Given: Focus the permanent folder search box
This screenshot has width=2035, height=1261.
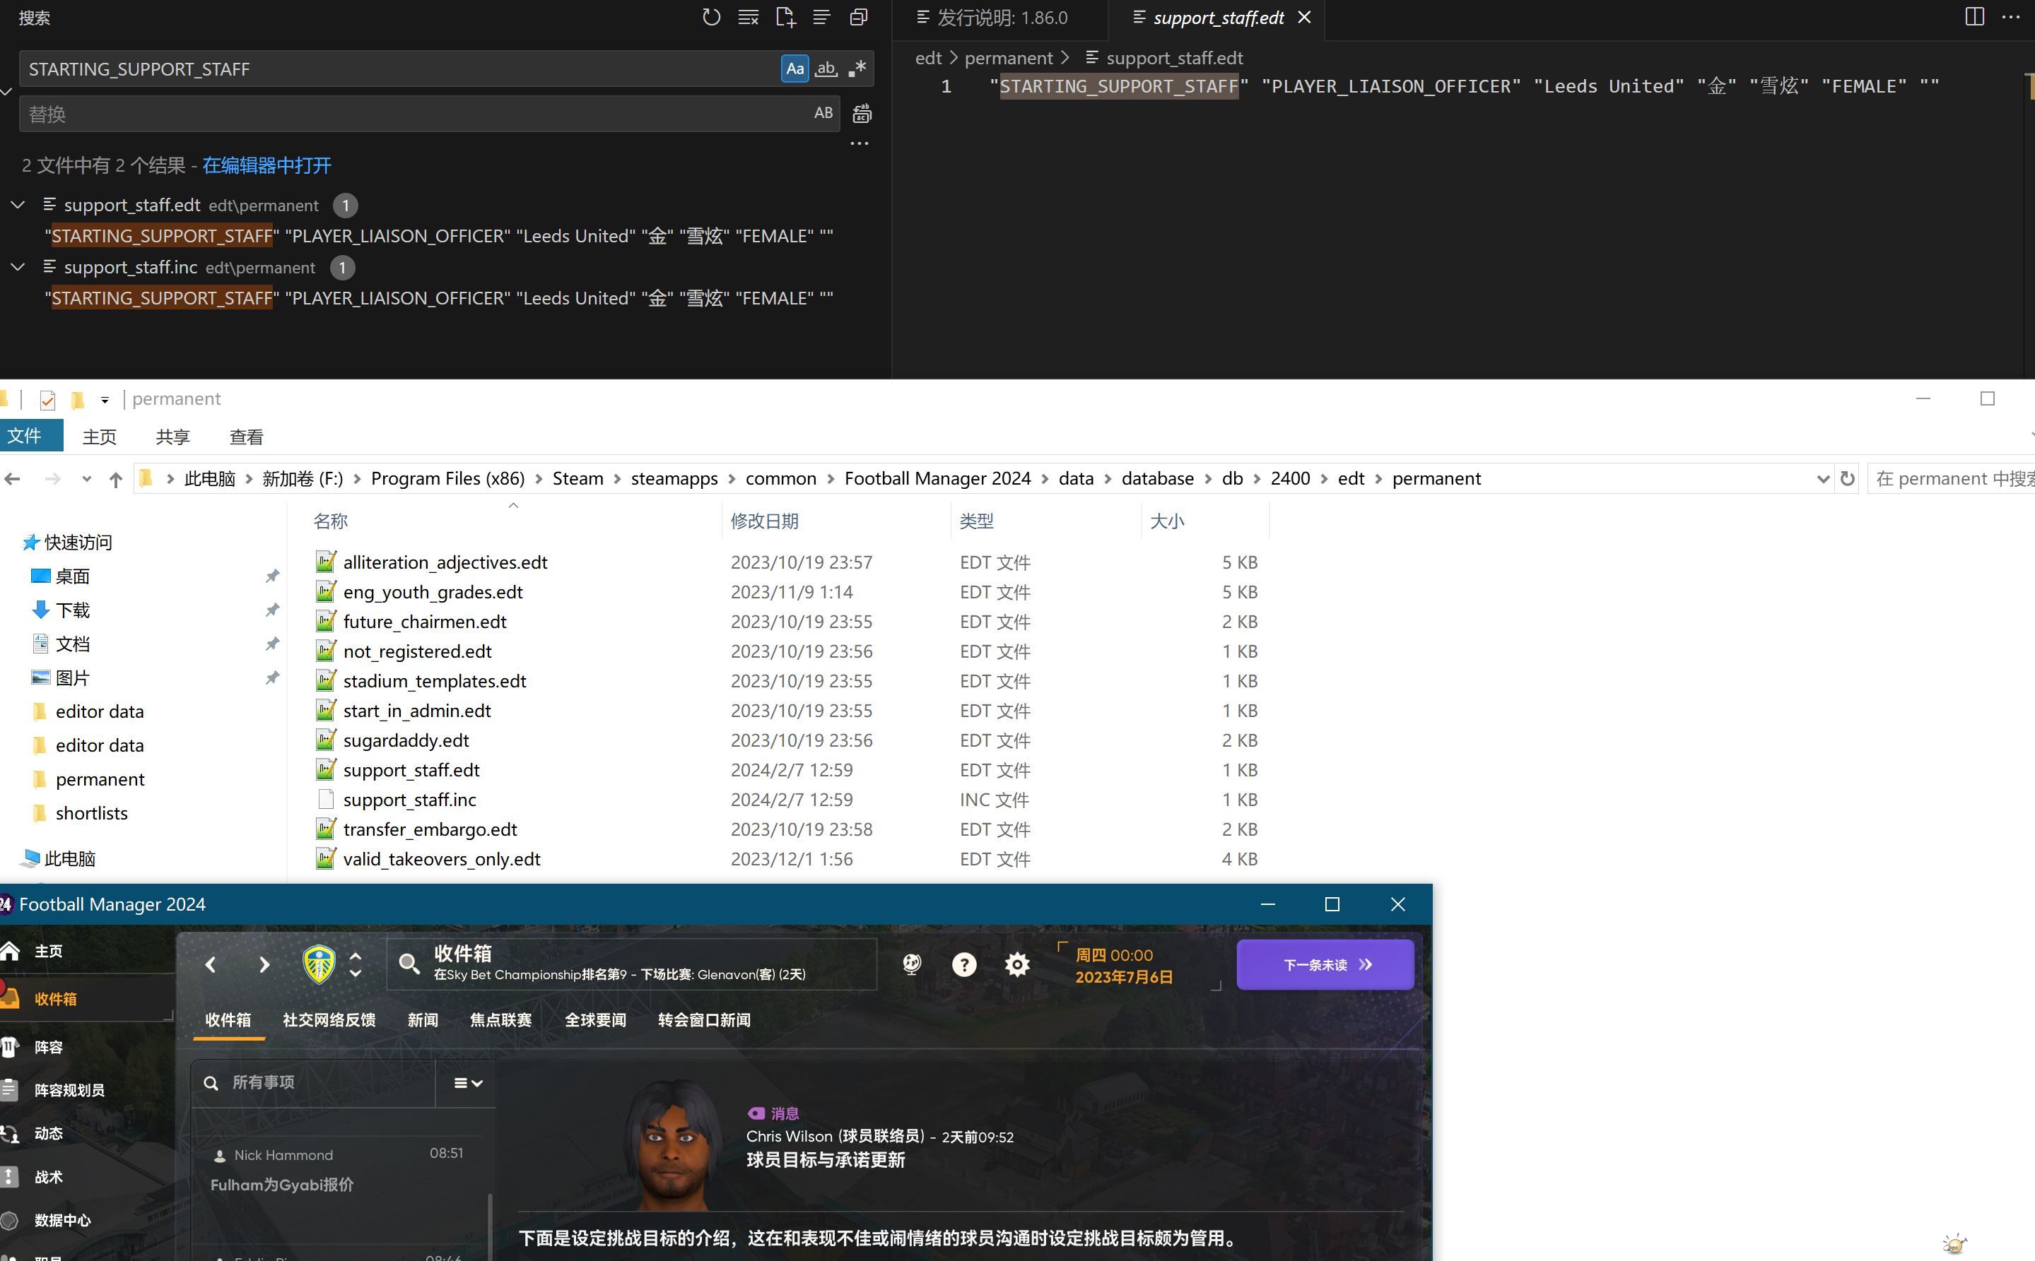Looking at the screenshot, I should pyautogui.click(x=1951, y=479).
